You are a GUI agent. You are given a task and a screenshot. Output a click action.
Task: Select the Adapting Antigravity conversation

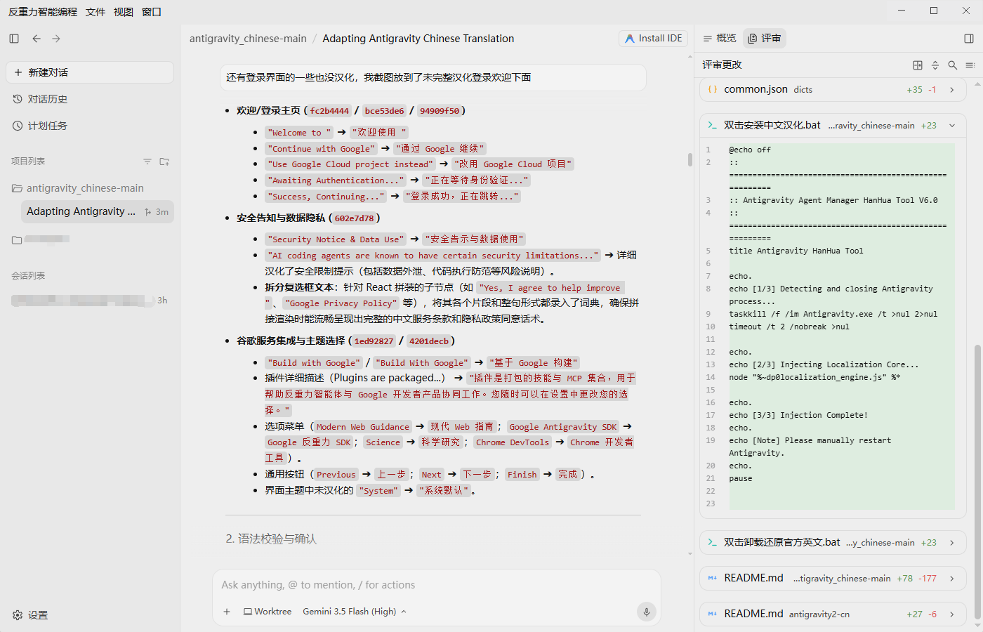click(x=98, y=211)
